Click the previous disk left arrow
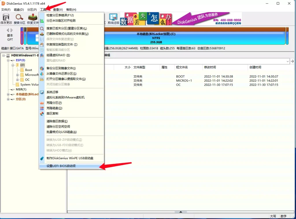 (8, 30)
